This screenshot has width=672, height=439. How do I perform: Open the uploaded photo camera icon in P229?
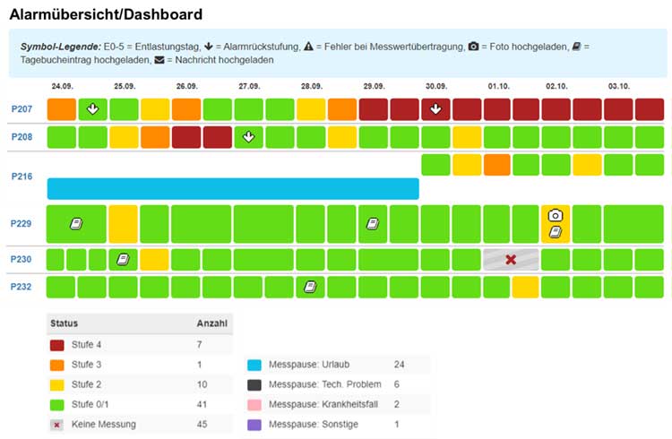tap(556, 215)
